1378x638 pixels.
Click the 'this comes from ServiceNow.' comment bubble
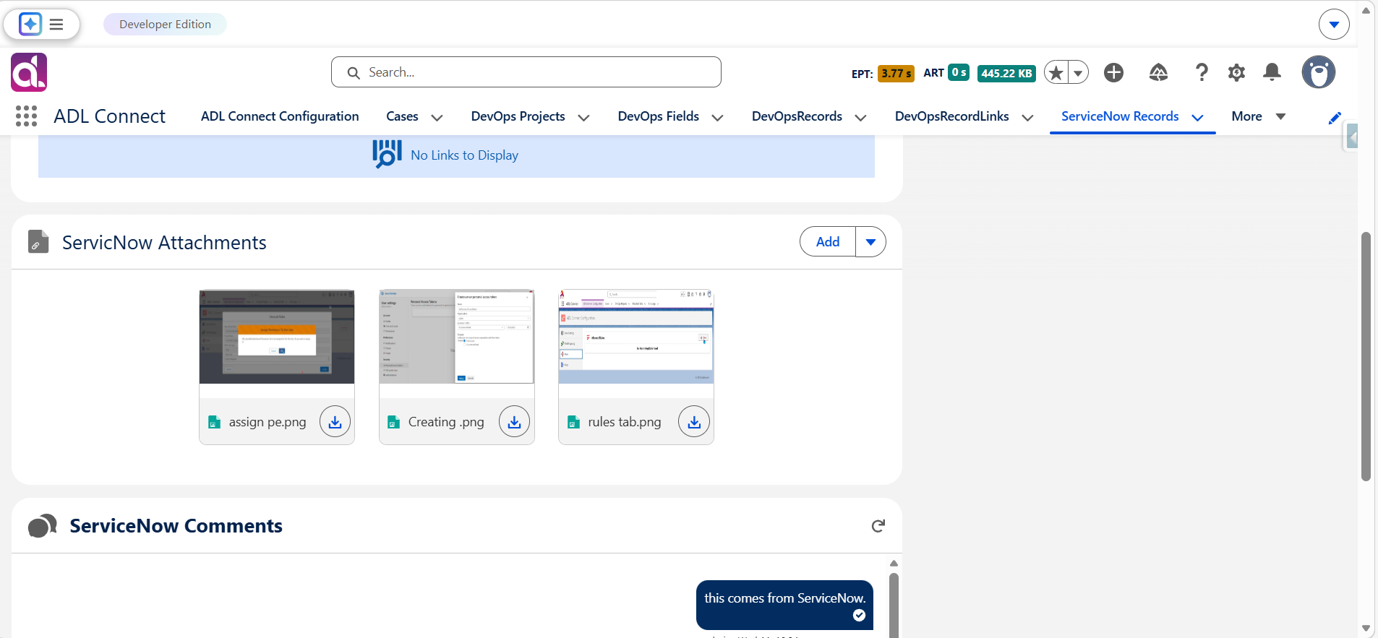tap(784, 605)
